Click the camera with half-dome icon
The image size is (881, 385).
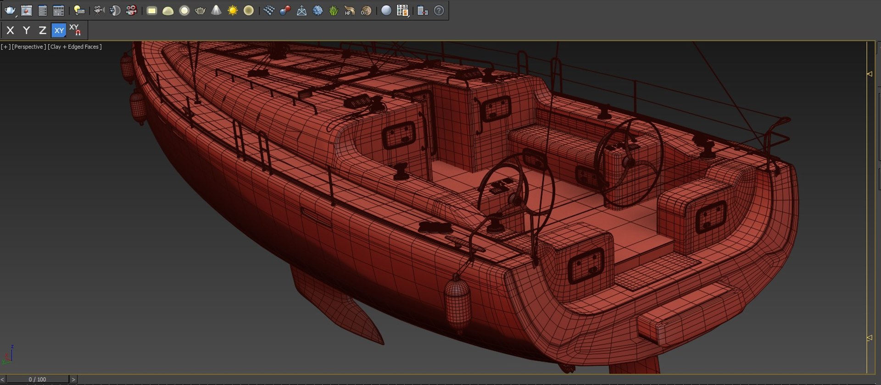115,11
